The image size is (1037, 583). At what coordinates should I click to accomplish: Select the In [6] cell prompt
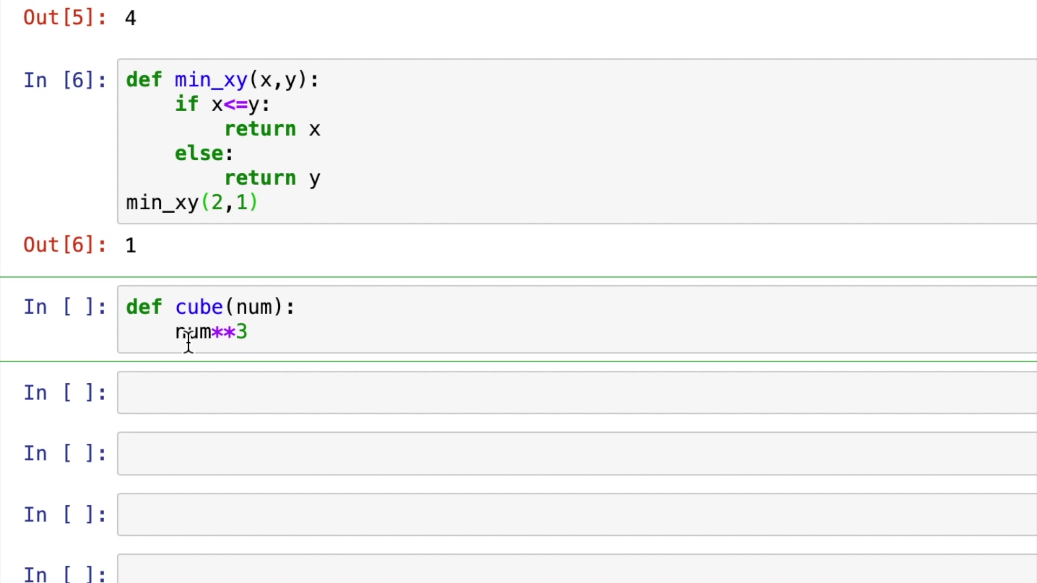[65, 80]
